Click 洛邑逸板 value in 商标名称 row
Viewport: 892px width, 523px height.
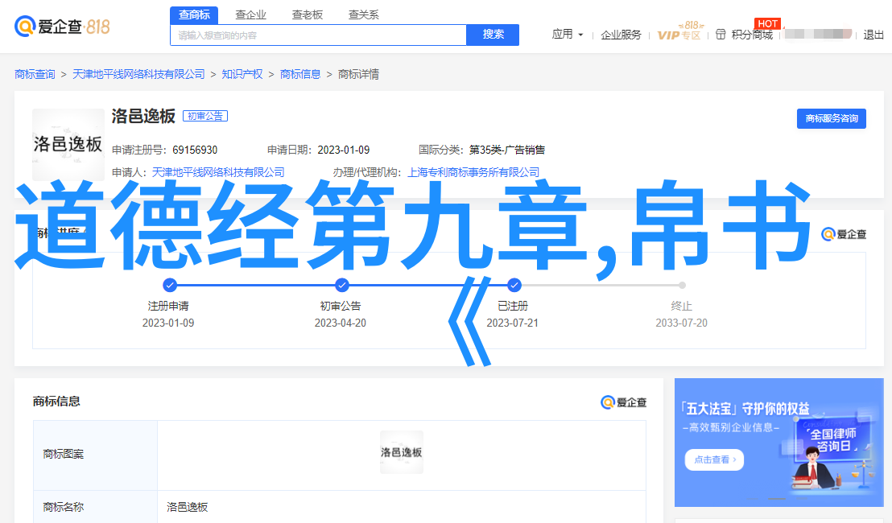(x=187, y=507)
